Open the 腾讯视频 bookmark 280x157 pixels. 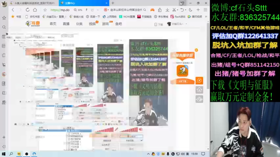pyautogui.click(x=195, y=16)
